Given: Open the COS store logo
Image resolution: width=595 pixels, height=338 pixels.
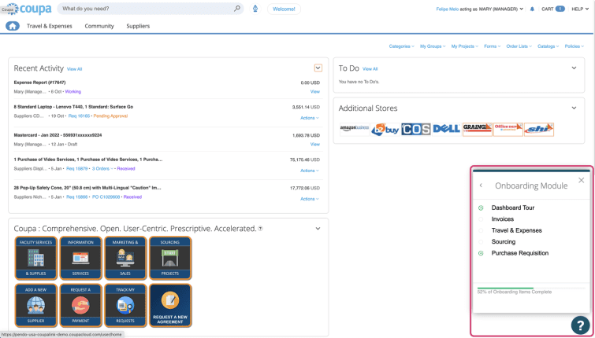Looking at the screenshot, I should (x=416, y=129).
